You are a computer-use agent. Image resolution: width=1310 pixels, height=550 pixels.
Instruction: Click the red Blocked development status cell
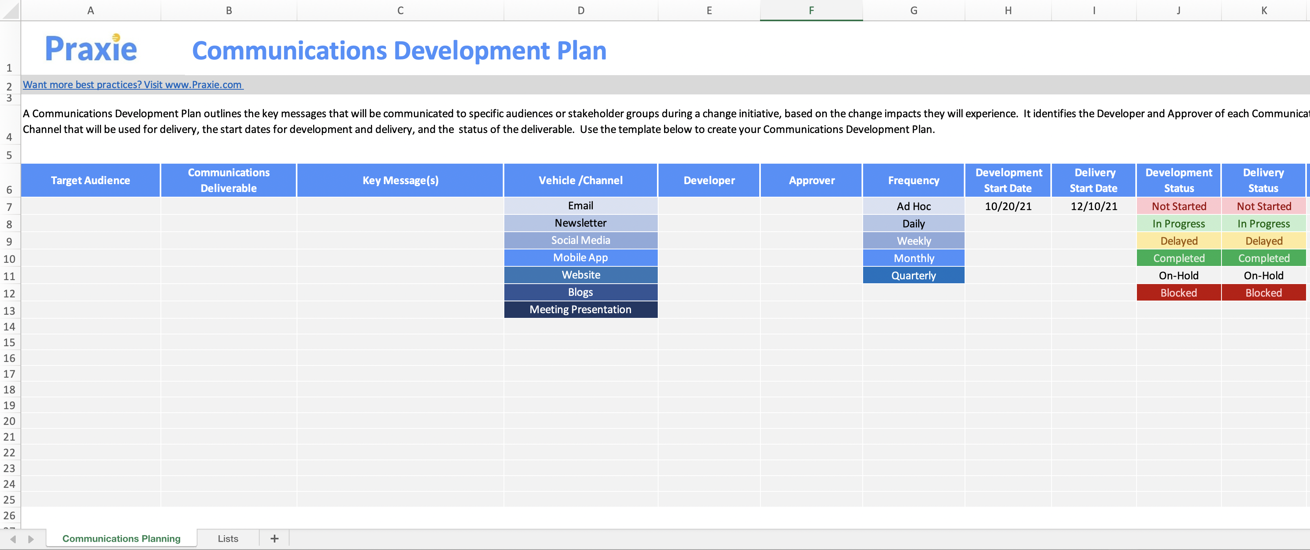point(1178,293)
